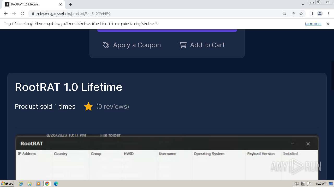This screenshot has height=187, width=334.
Task: Open the Chrome three-dot menu
Action: click(328, 14)
